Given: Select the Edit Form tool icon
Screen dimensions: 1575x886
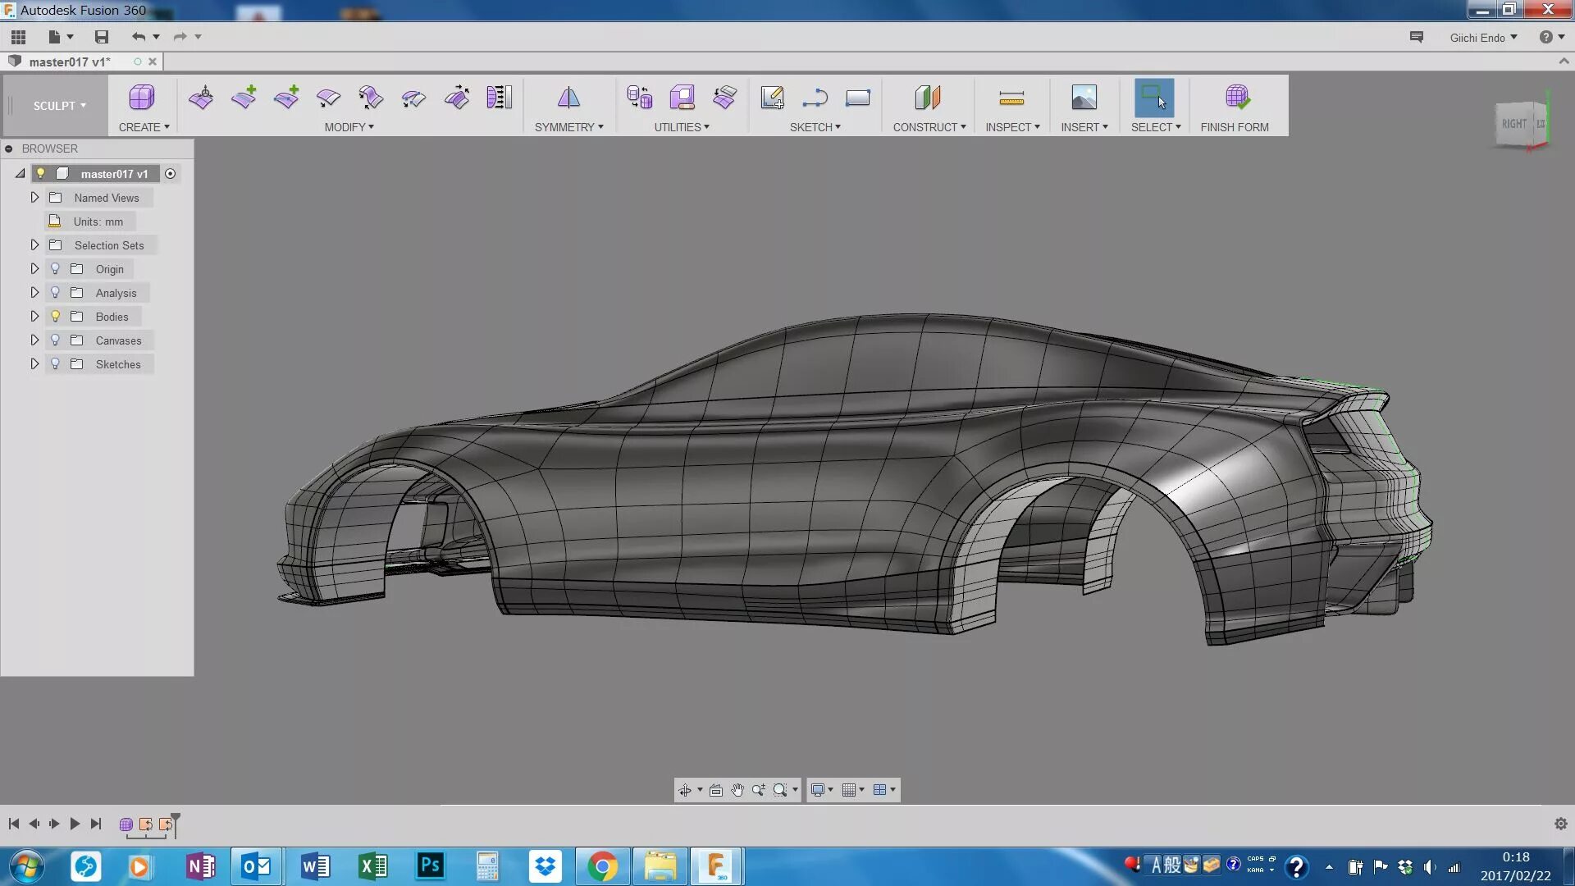Looking at the screenshot, I should [x=201, y=98].
